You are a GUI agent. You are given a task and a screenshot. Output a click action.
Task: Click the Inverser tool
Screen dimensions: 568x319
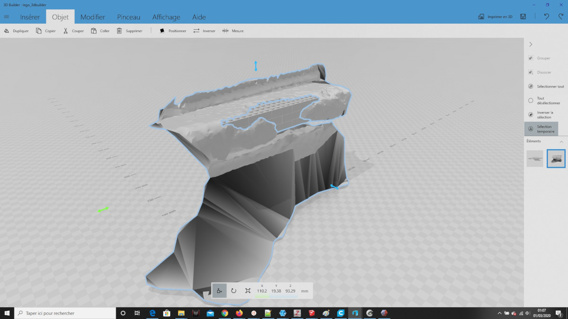[204, 31]
